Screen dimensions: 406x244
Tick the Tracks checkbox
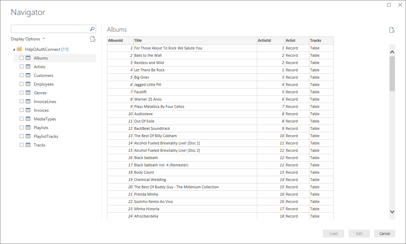tap(22, 145)
